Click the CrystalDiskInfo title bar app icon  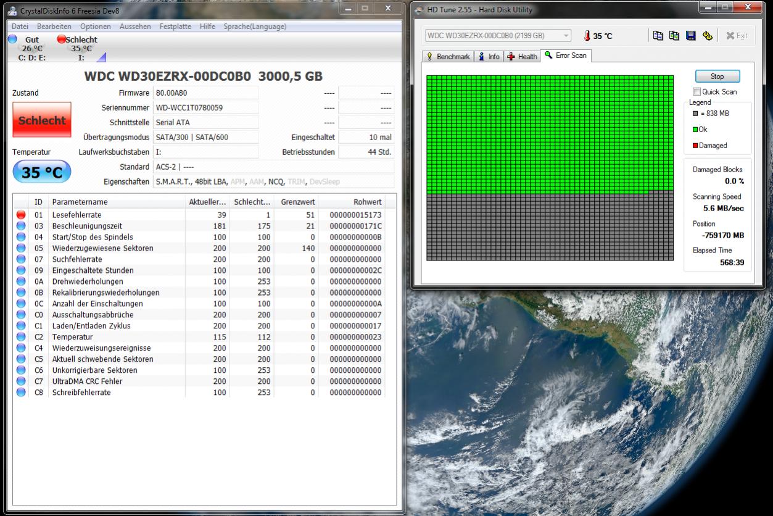[13, 10]
